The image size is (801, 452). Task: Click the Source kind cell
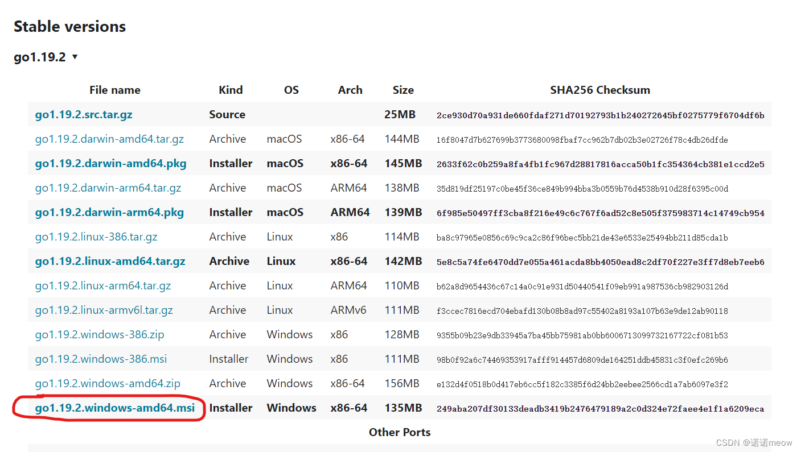(x=227, y=114)
